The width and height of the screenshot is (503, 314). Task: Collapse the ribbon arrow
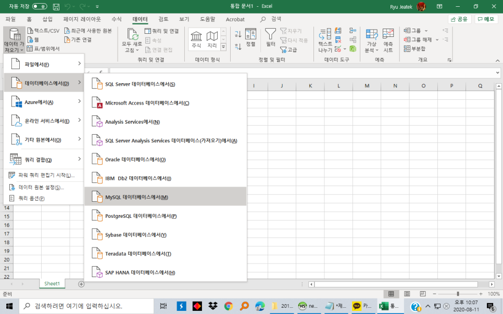click(498, 60)
